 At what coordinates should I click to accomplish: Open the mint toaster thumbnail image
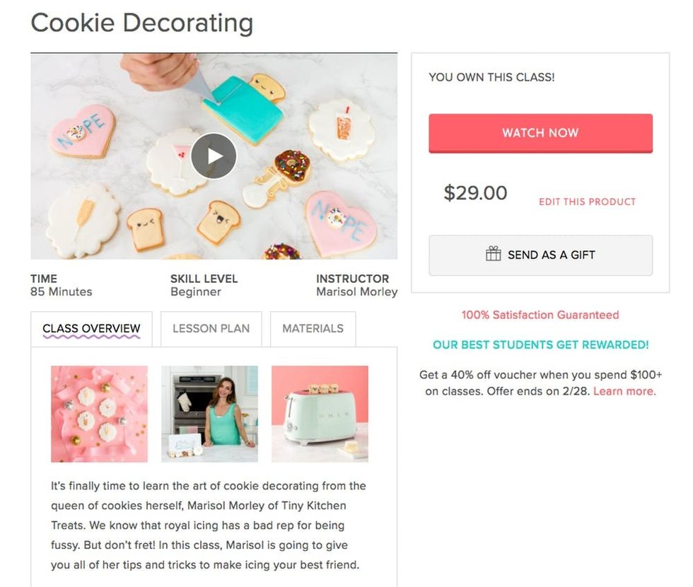coord(320,414)
